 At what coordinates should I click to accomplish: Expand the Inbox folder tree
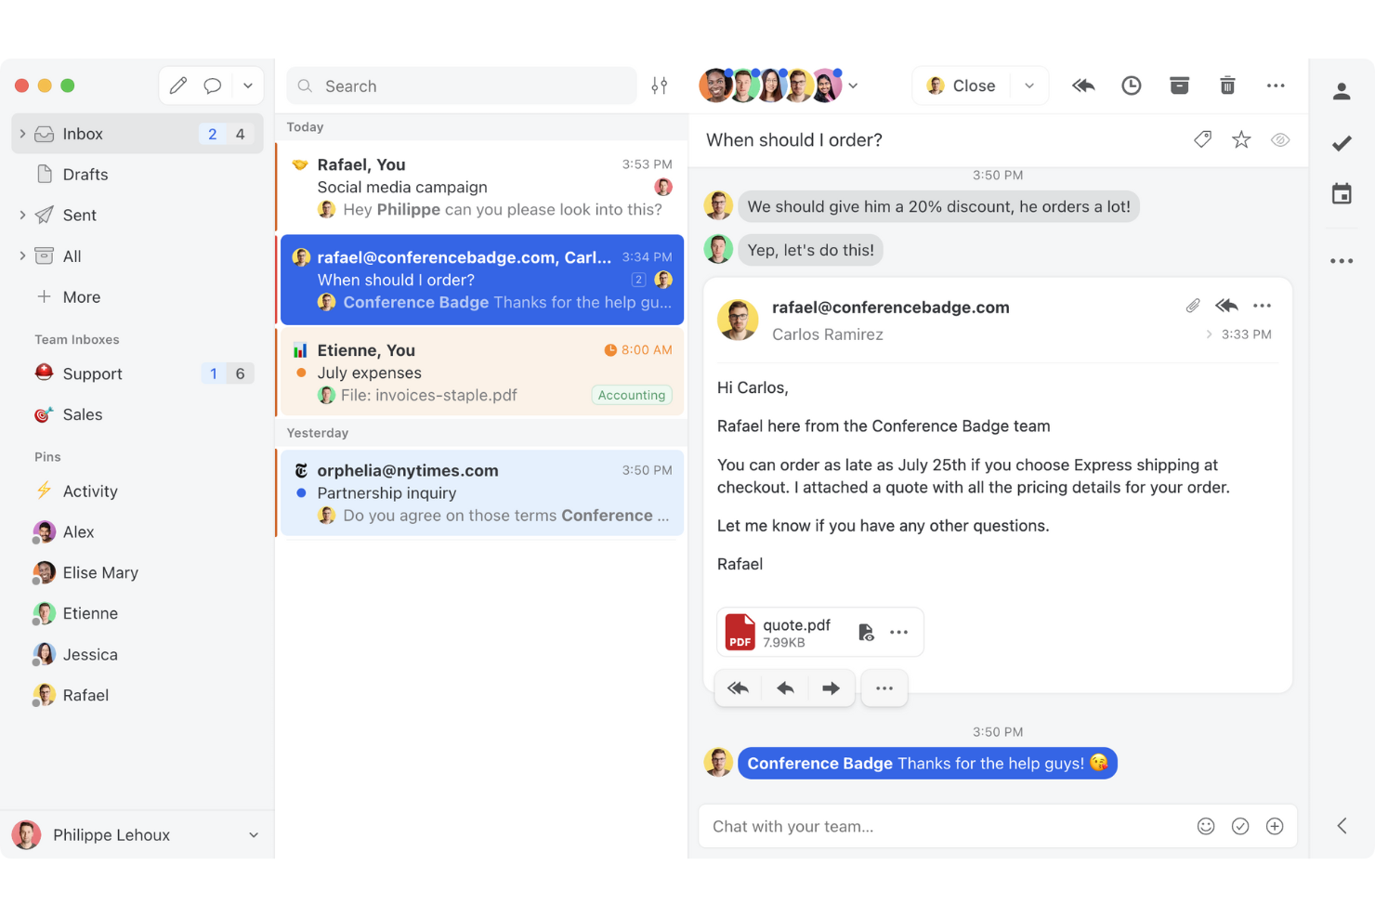pyautogui.click(x=22, y=134)
